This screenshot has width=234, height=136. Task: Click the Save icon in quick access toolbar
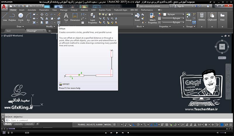pyautogui.click(x=19, y=6)
